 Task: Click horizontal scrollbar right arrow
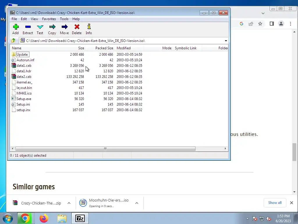[x=226, y=148]
